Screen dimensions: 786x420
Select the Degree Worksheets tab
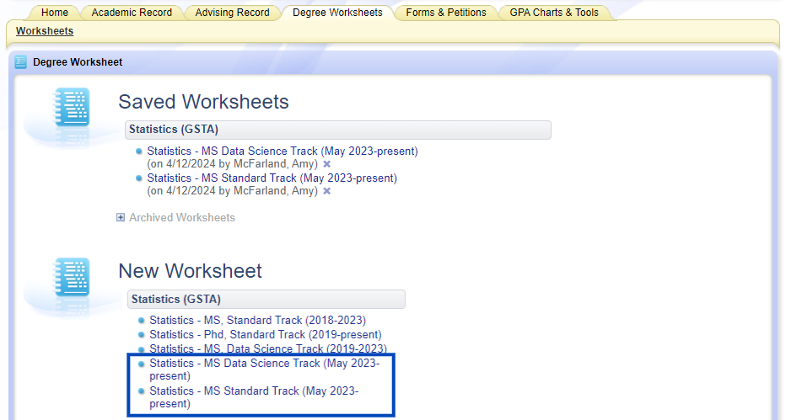(x=337, y=13)
